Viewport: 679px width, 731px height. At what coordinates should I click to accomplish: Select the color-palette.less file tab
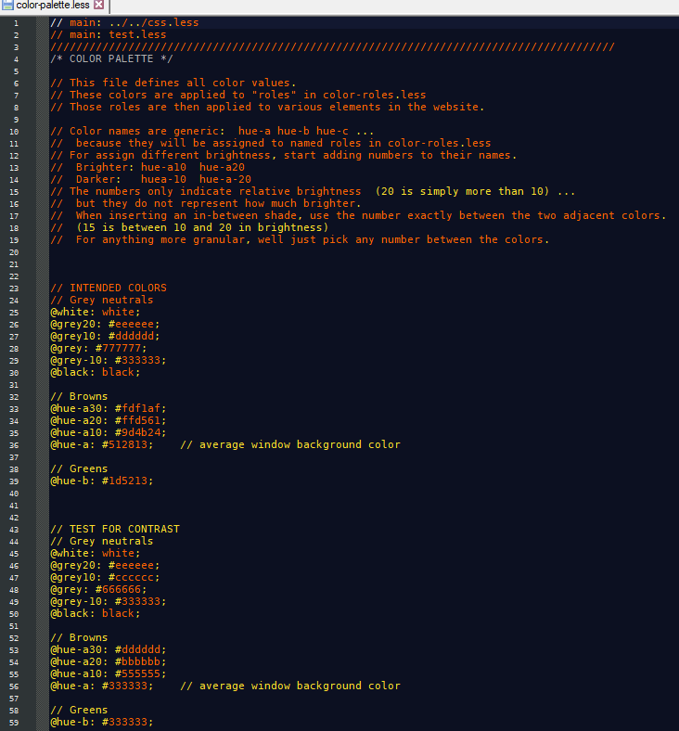(x=54, y=6)
